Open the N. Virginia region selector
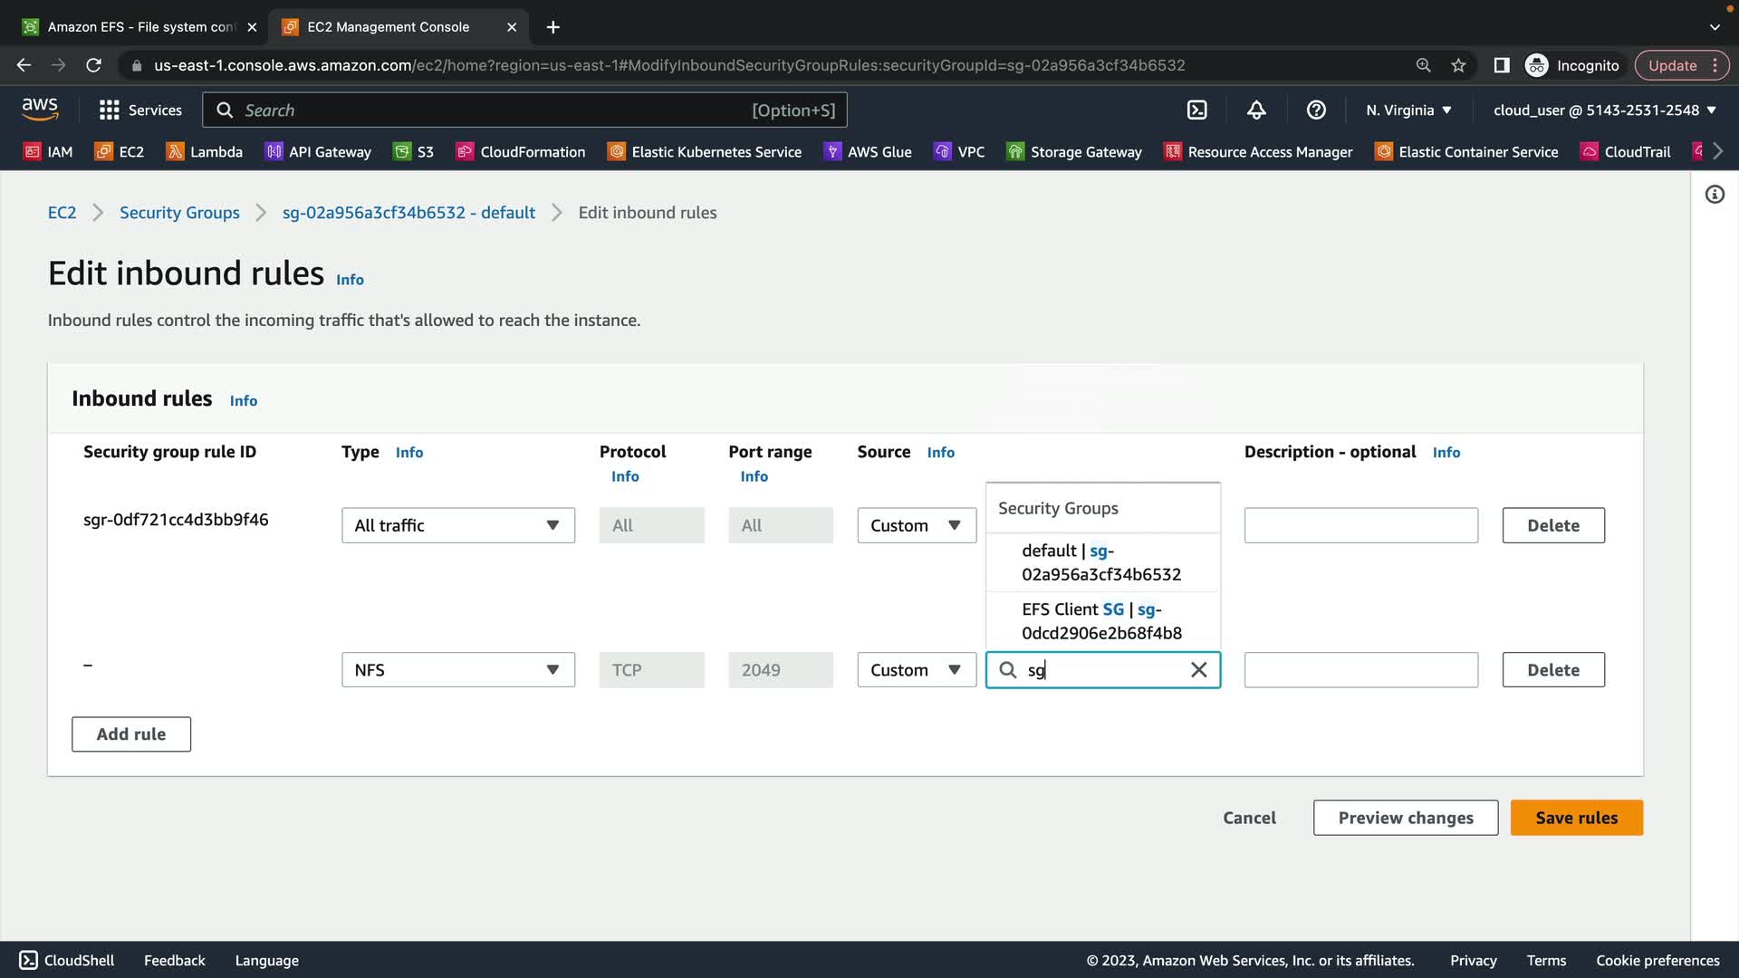 coord(1408,110)
